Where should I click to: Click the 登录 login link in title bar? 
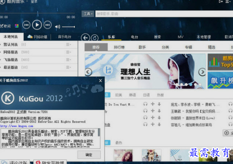pos(34,2)
